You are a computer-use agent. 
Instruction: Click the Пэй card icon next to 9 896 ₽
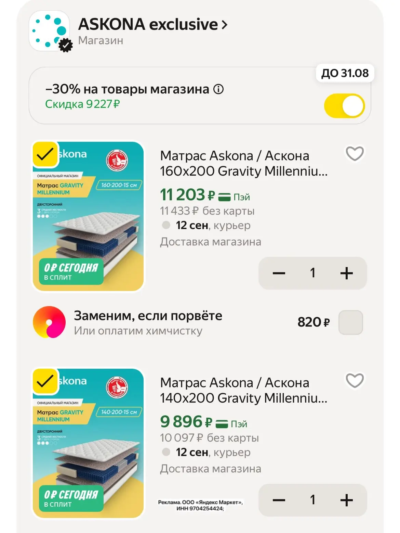click(222, 424)
